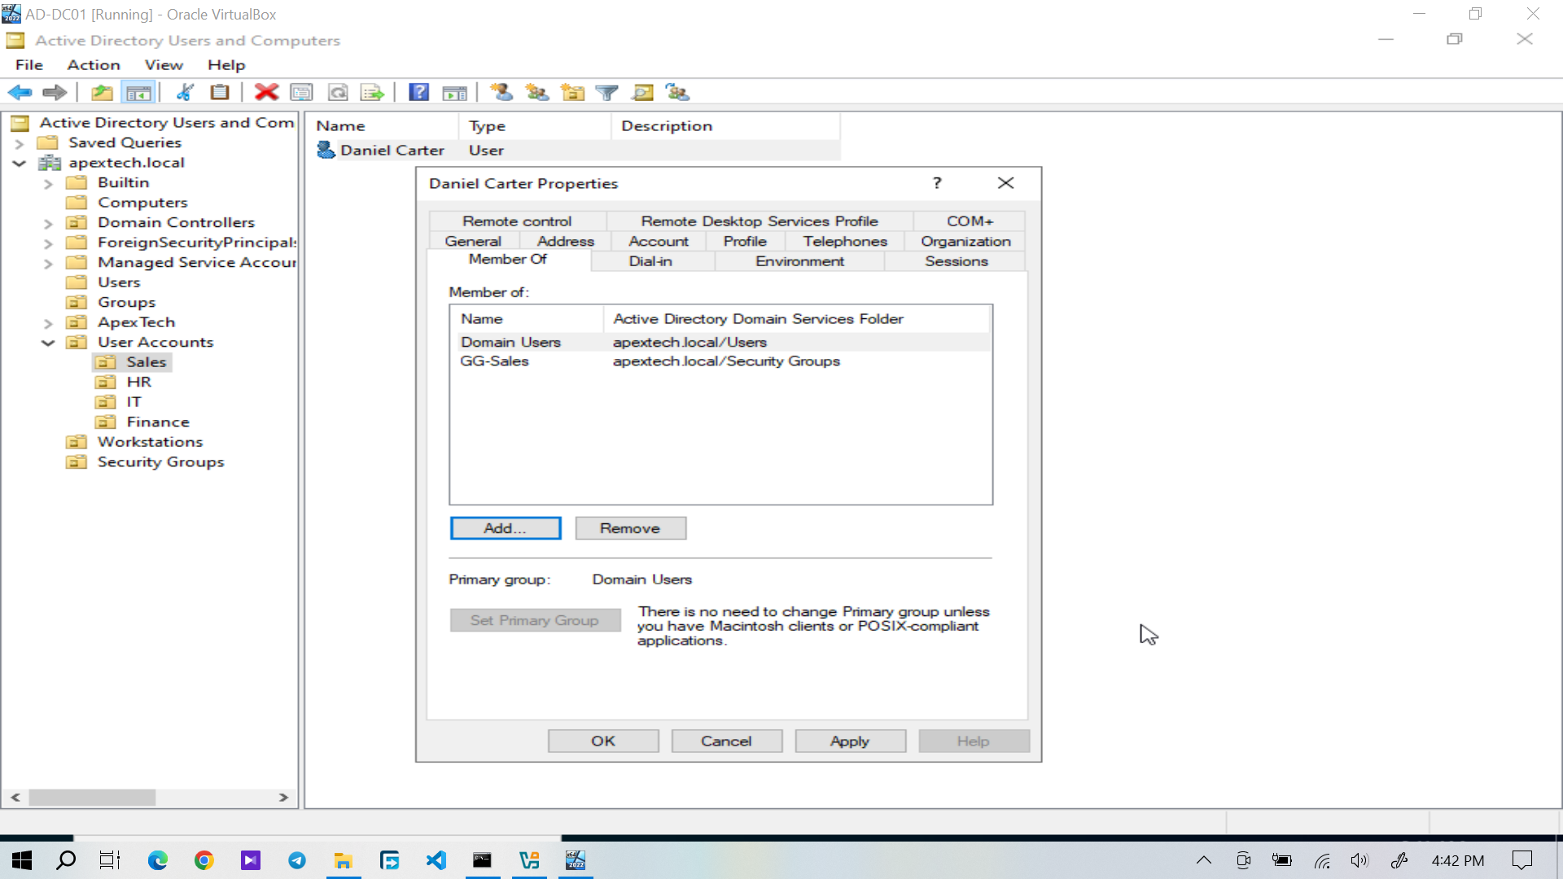Click the filter funnel icon
This screenshot has height=879, width=1563.
[607, 93]
